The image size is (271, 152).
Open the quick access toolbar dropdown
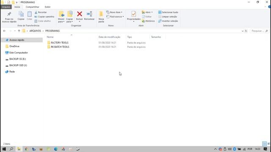pos(17,2)
